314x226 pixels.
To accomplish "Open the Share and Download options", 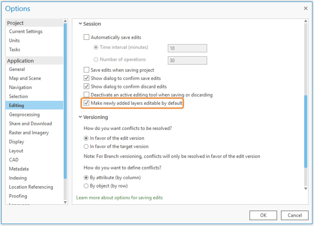I will coord(30,123).
